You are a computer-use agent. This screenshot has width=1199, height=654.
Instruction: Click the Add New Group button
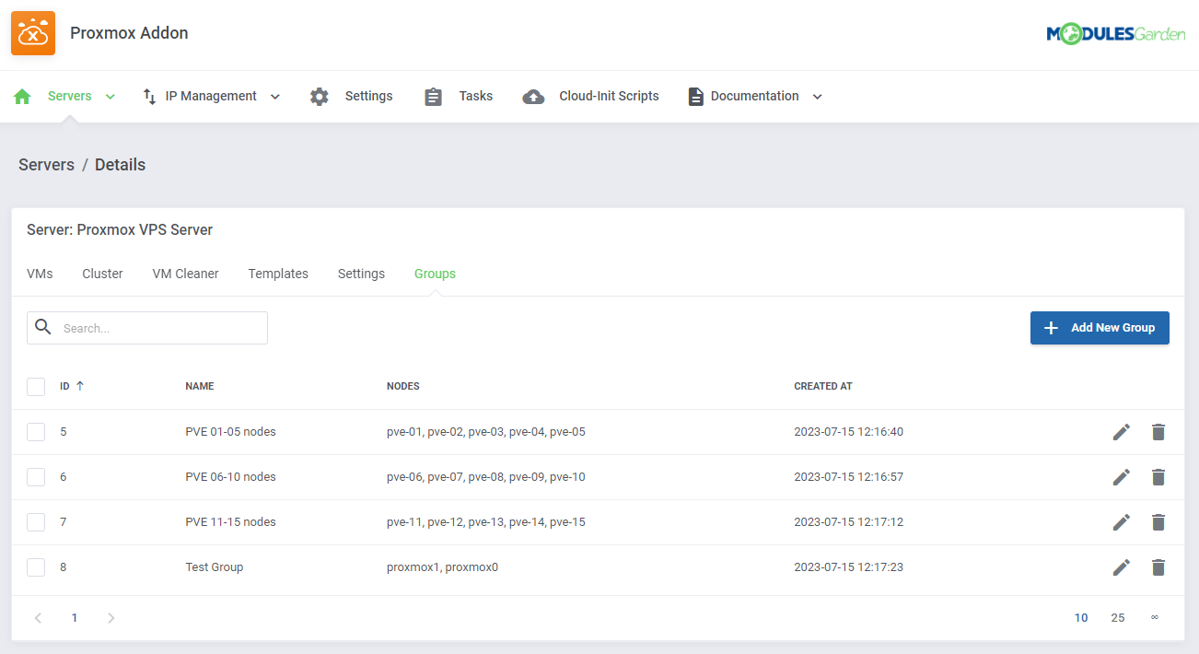tap(1100, 328)
